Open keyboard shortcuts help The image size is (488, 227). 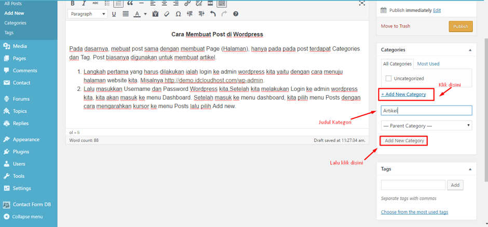236,14
